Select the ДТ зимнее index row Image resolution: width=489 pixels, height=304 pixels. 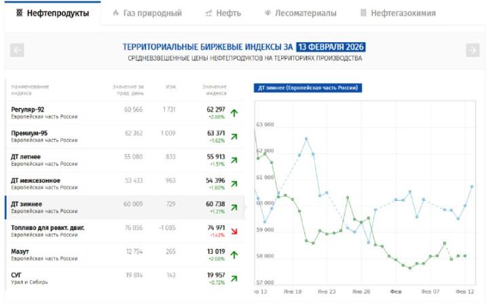(27, 204)
